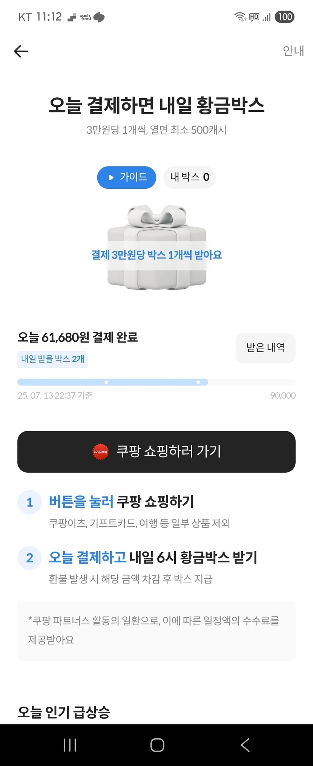Tap second milestone dot on progress bar
313x766 pixels.
(x=198, y=382)
